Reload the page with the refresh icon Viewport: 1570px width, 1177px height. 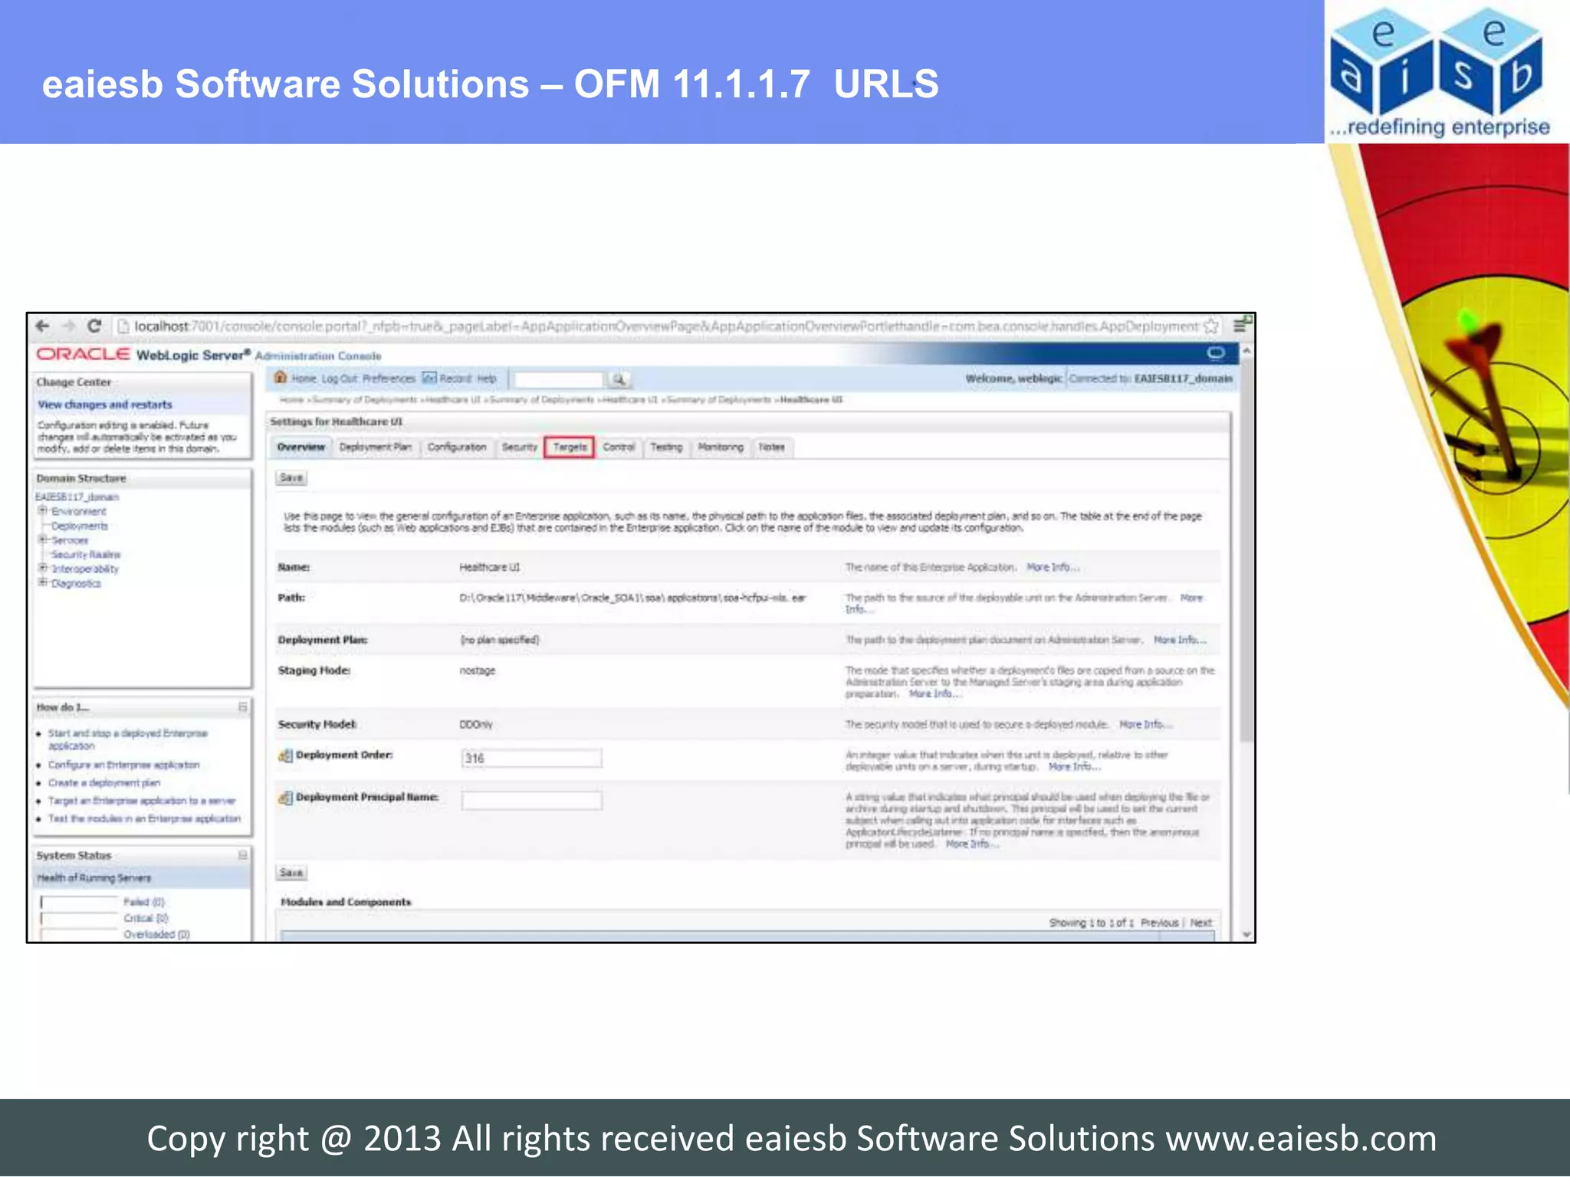click(94, 326)
